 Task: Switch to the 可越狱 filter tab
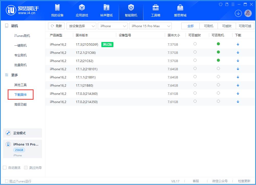click(226, 26)
